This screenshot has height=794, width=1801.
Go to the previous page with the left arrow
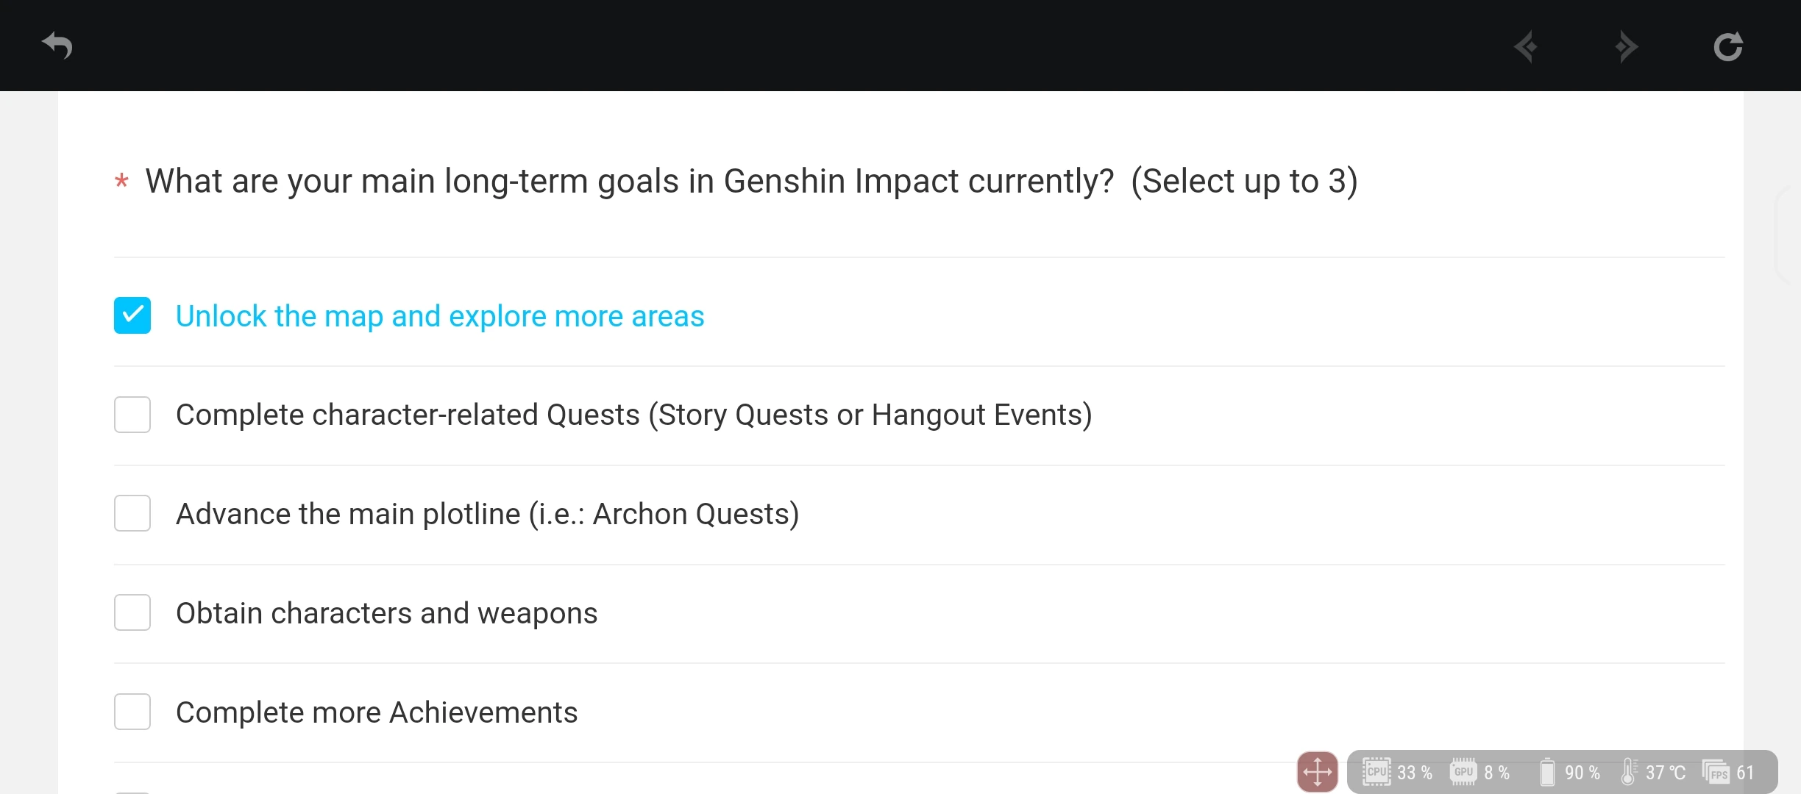coord(1526,47)
